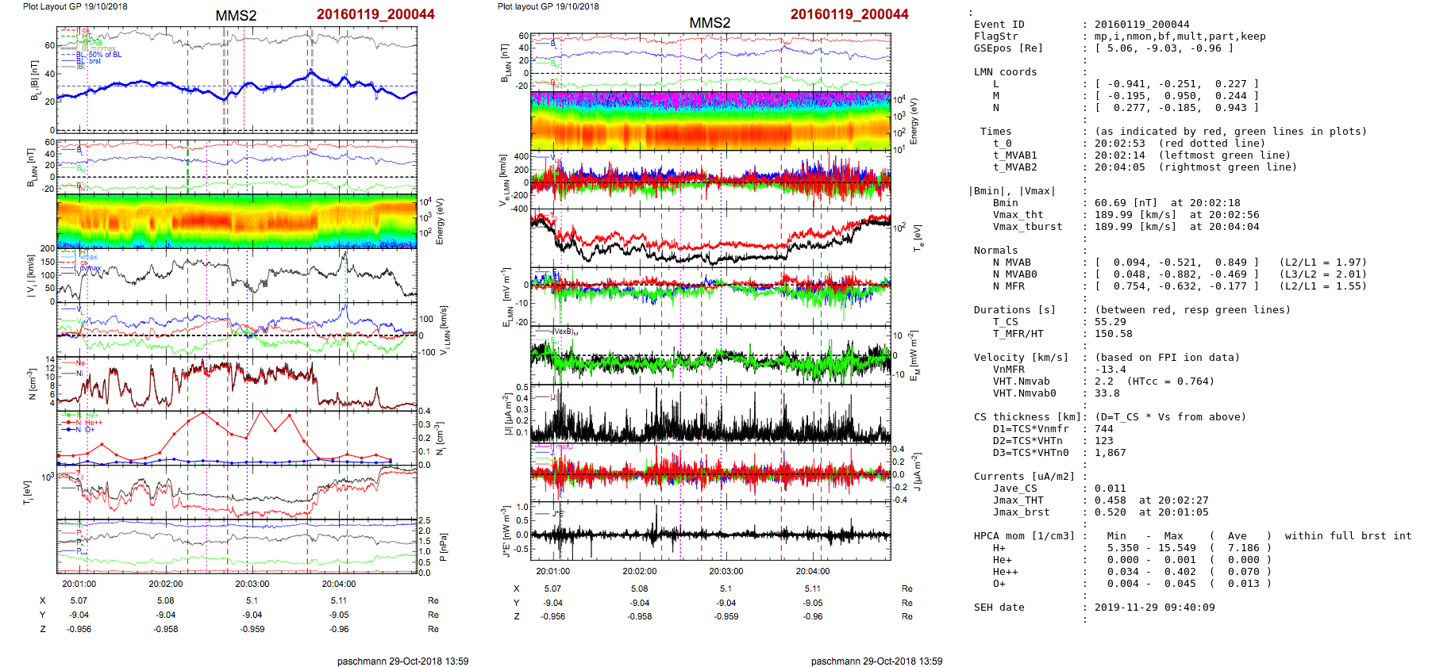
Task: Select the N MFR row label
Action: [1008, 286]
